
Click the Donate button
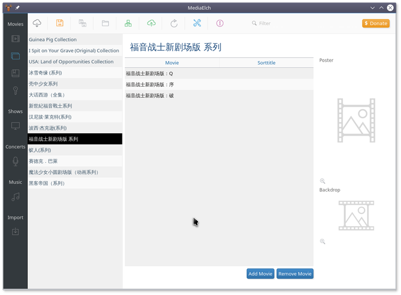tap(376, 23)
